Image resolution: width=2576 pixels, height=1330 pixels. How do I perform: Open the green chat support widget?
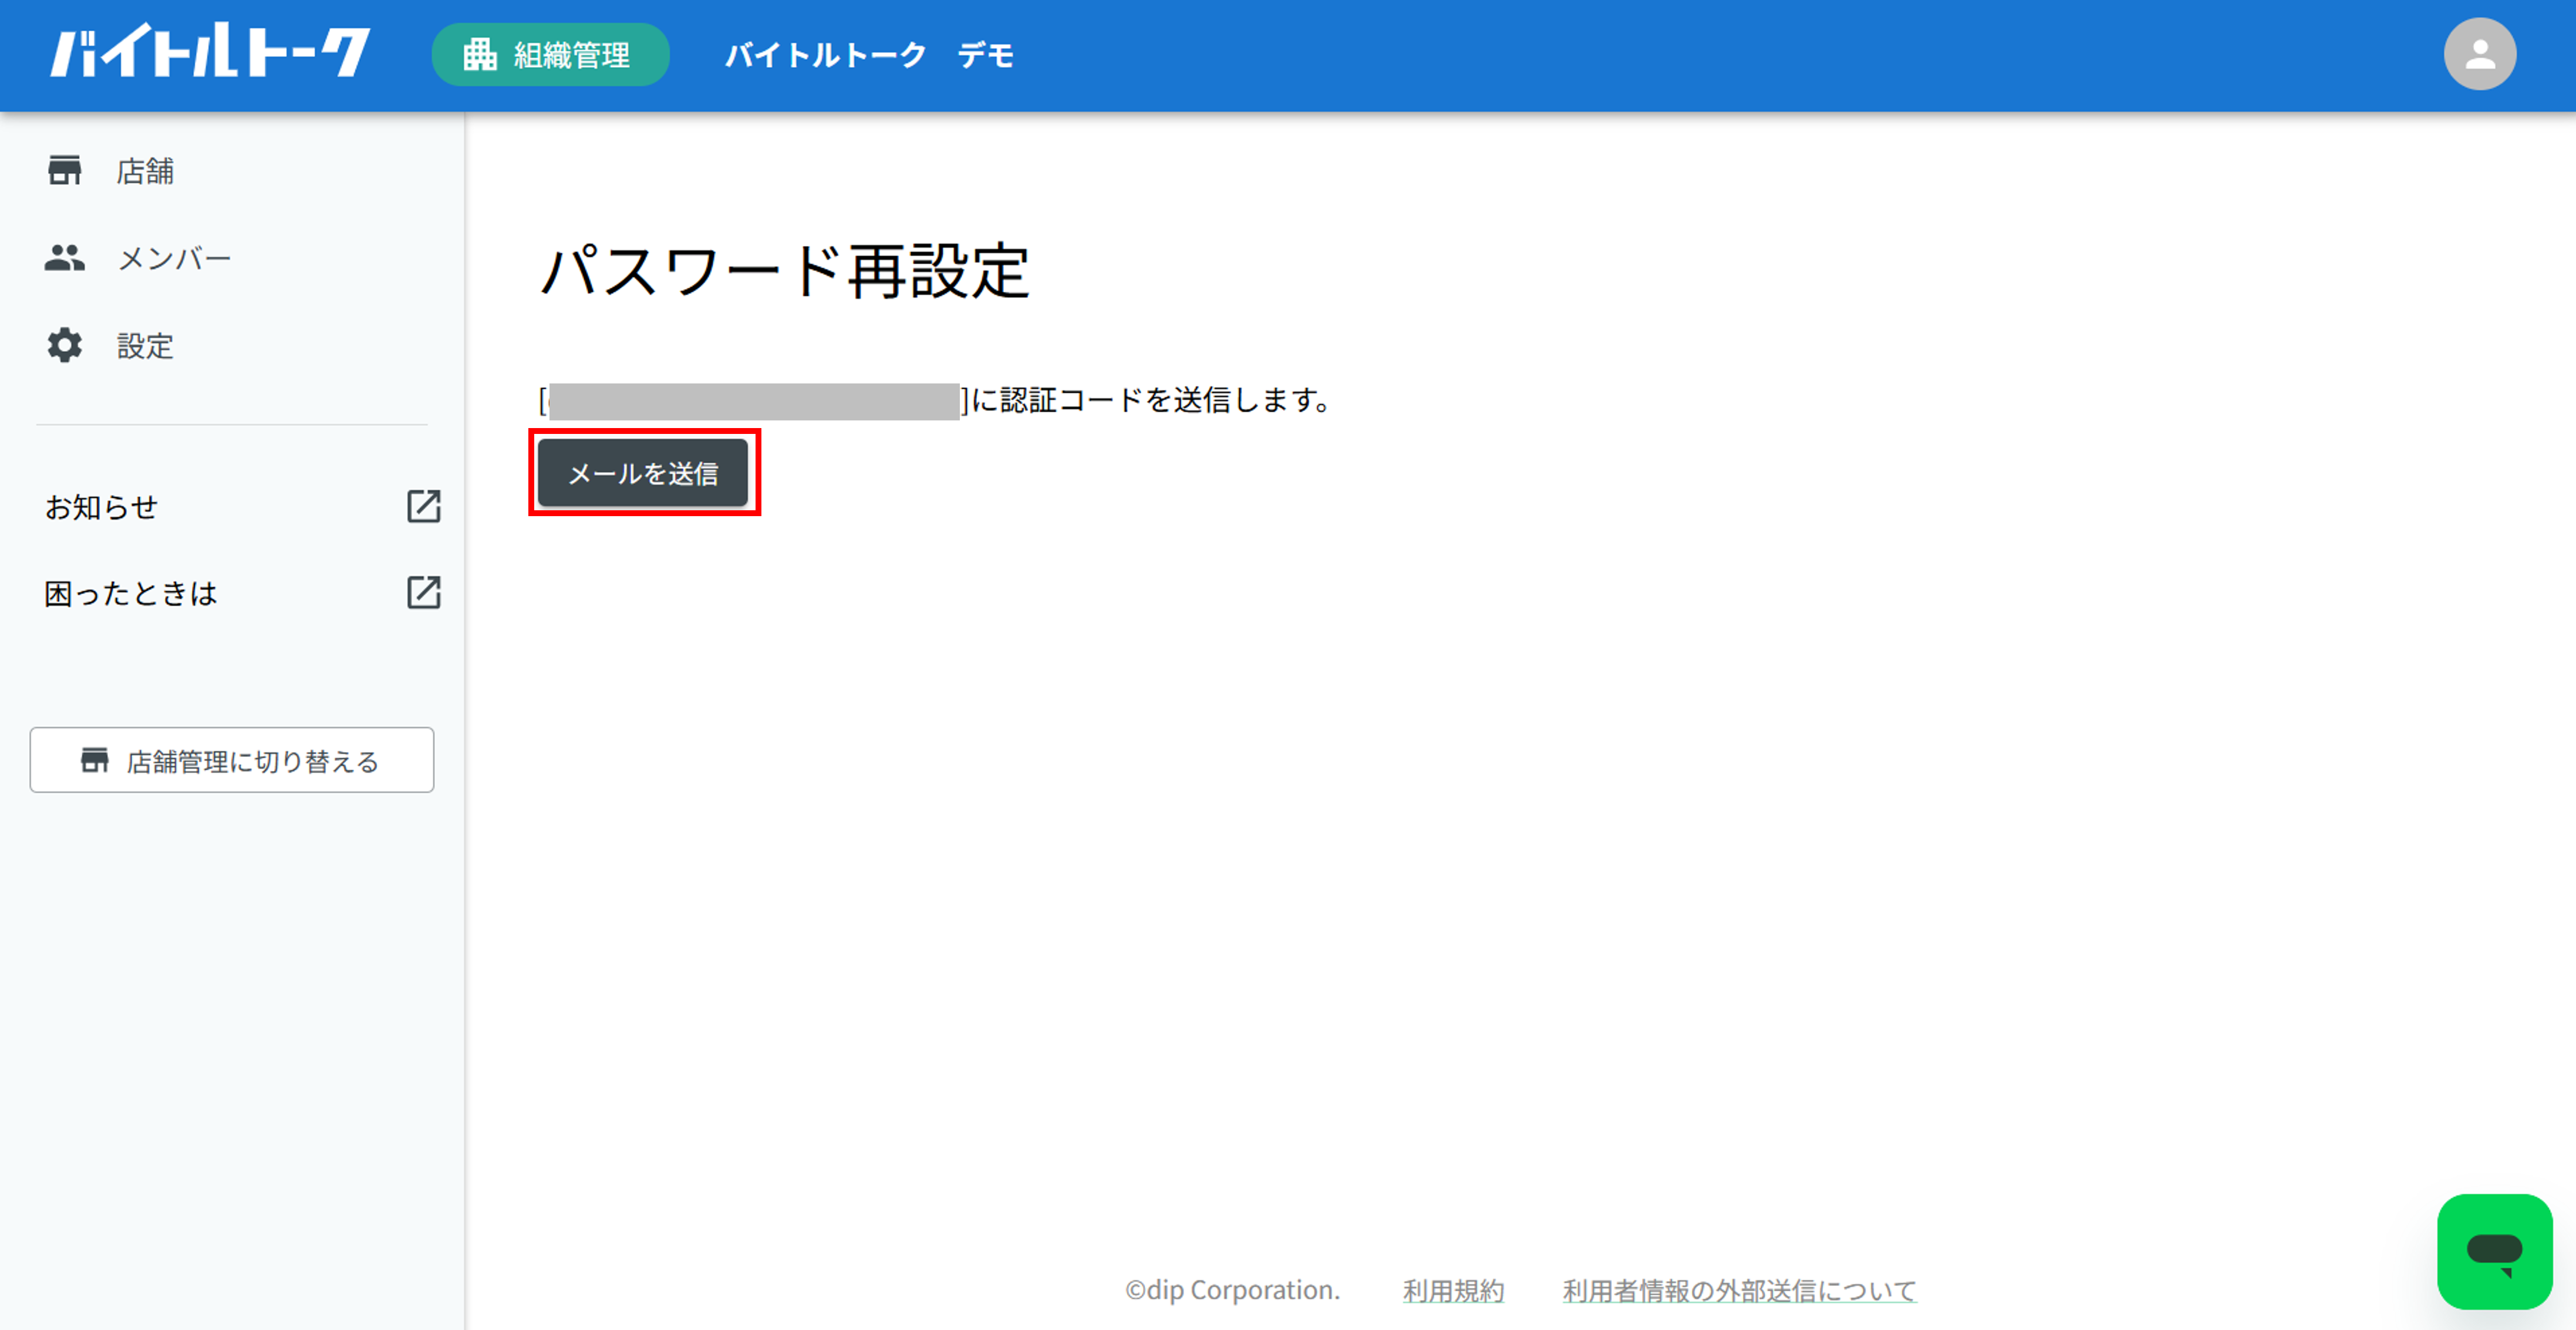2494,1251
